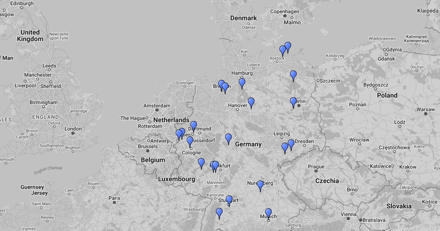This screenshot has height=231, width=440.
Task: Click the Amsterdam city label
Action: pos(157,106)
